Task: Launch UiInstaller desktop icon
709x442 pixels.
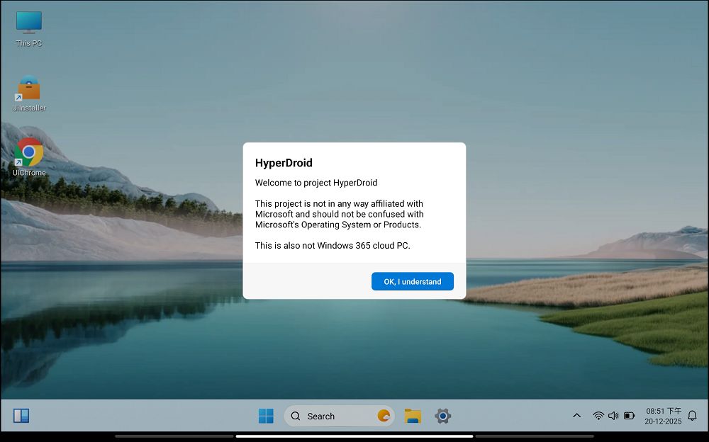Action: click(28, 89)
